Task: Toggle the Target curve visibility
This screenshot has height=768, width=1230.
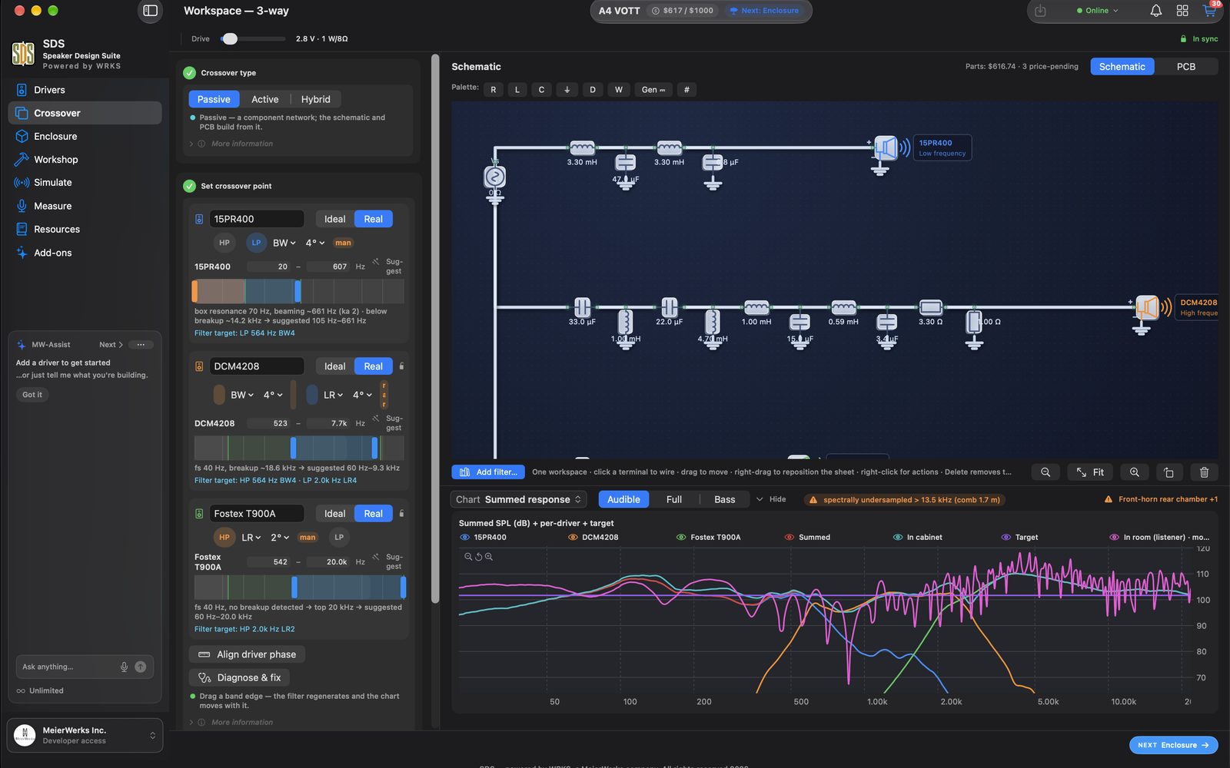Action: coord(1006,538)
